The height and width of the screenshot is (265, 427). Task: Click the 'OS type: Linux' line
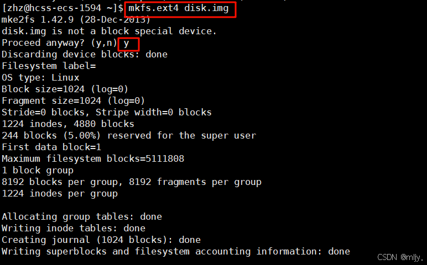pyautogui.click(x=40, y=78)
